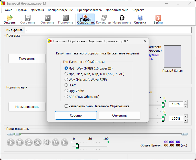This screenshot has height=160, width=196.
Task: Click the Выйти power icon
Action: tap(158, 18)
